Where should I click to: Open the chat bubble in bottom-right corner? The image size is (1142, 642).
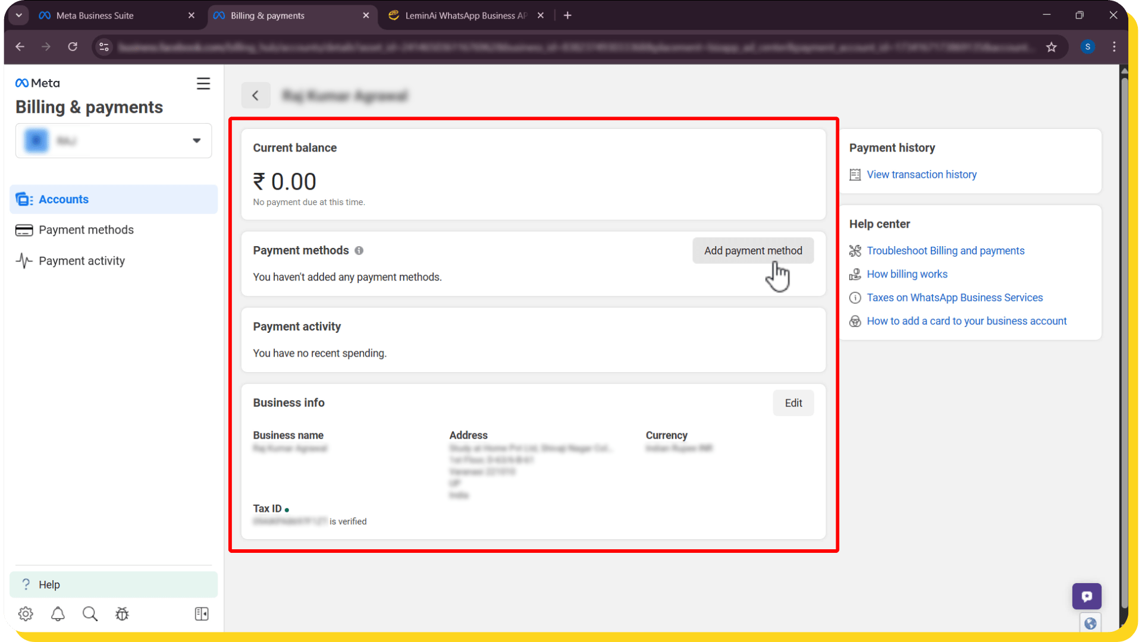pos(1087,596)
